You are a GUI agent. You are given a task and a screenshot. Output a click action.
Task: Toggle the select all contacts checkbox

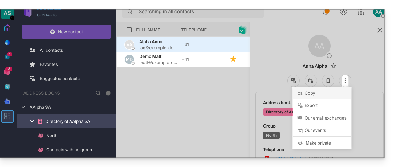(x=129, y=30)
